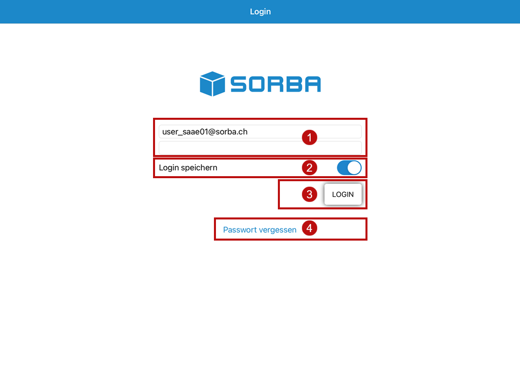Focus the empty password field
Image resolution: width=520 pixels, height=377 pixels.
pos(260,148)
